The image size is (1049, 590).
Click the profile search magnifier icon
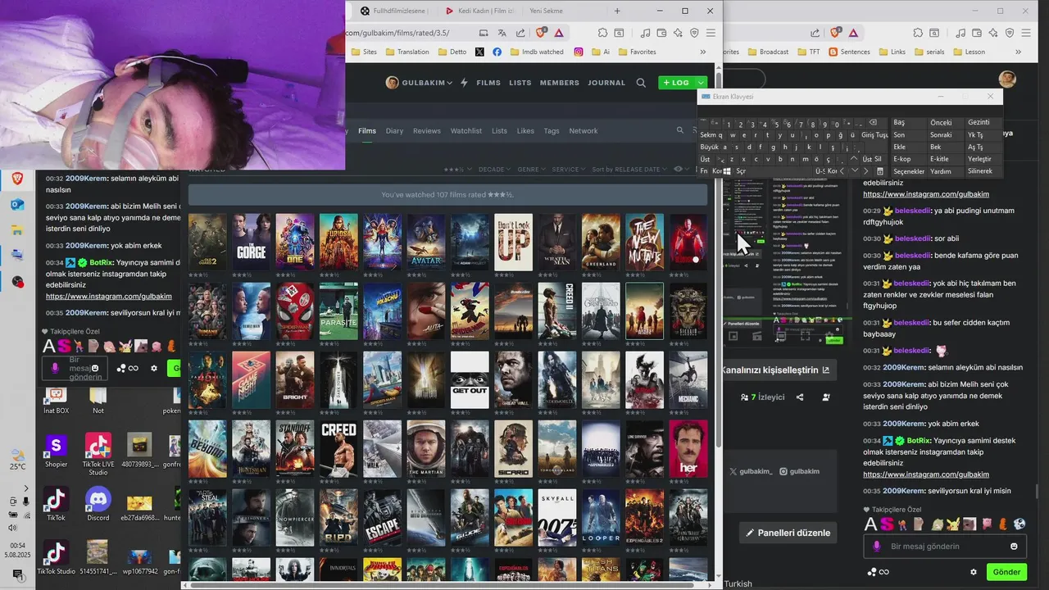680,130
